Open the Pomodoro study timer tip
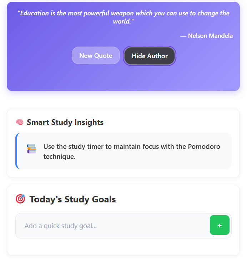 pyautogui.click(x=123, y=151)
